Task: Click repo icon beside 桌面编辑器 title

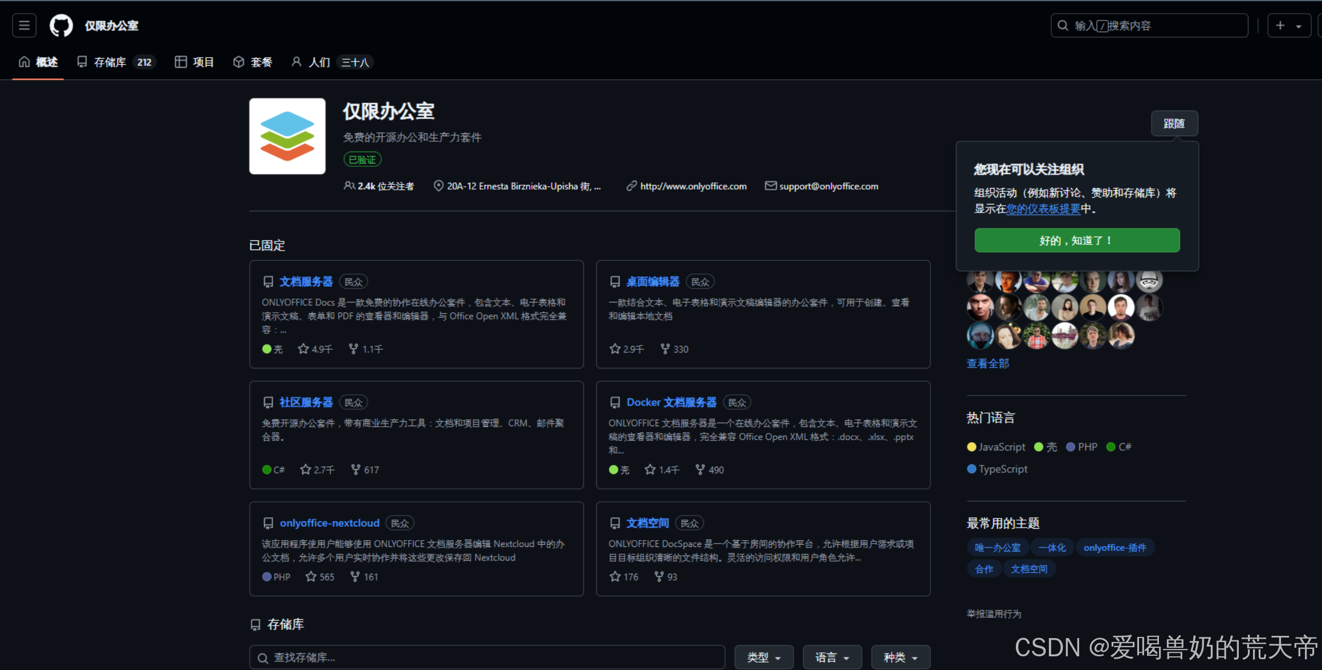Action: click(615, 282)
